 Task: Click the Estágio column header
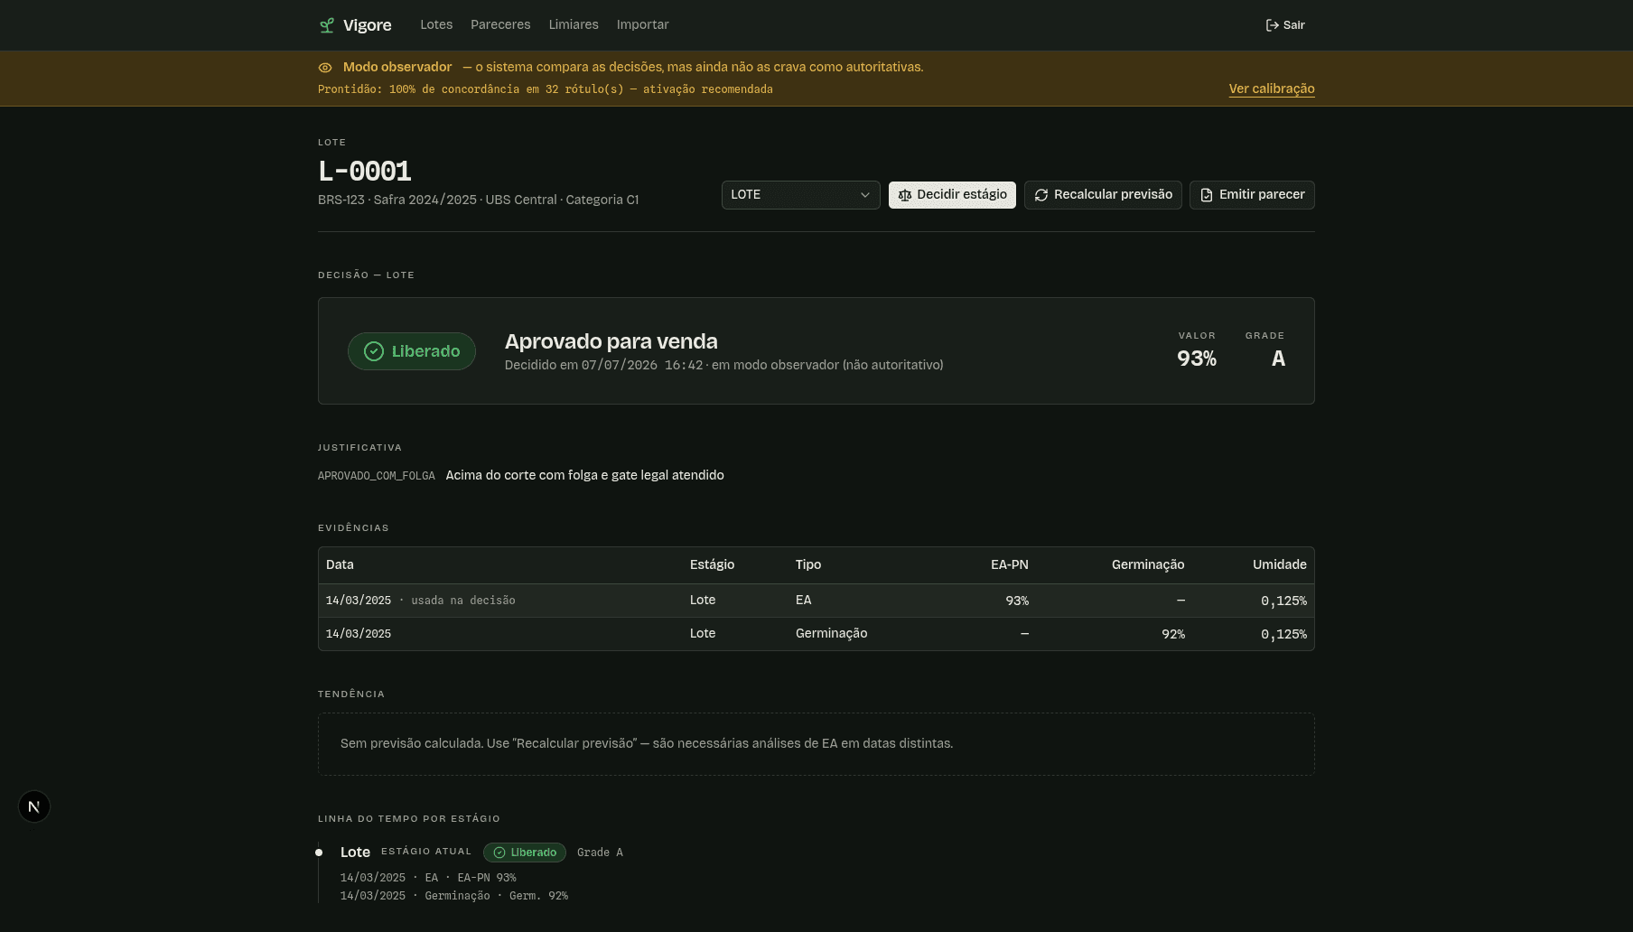click(712, 564)
